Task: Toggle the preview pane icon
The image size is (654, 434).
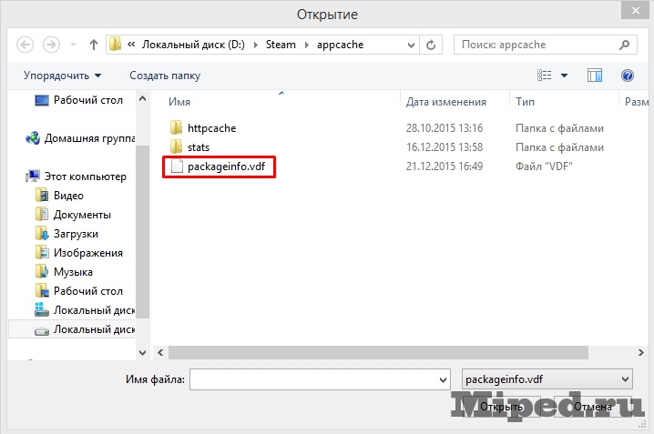Action: tap(595, 76)
